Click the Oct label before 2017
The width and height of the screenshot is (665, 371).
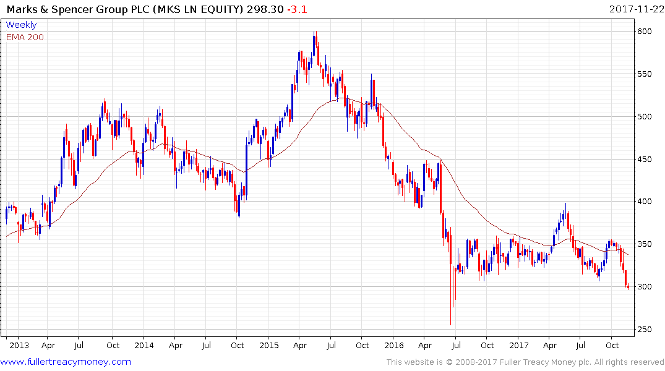click(x=487, y=346)
